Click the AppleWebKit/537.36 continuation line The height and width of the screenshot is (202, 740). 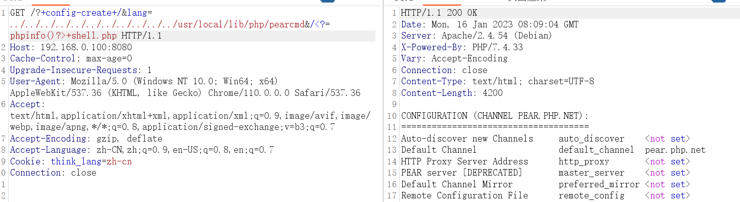[185, 93]
